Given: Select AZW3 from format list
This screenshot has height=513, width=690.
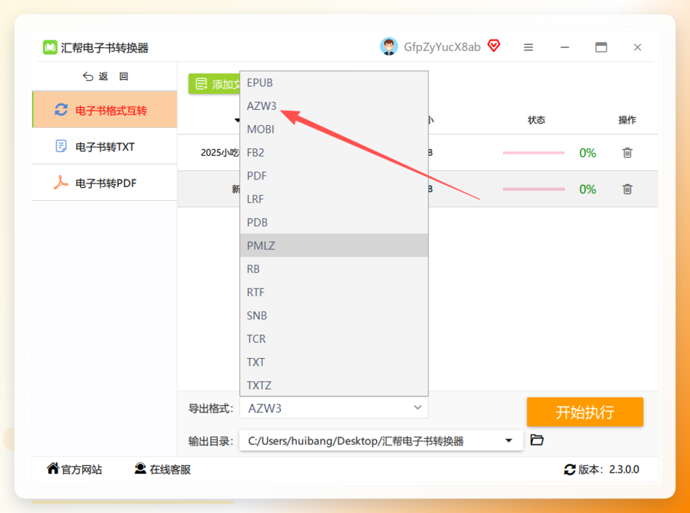Looking at the screenshot, I should click(x=334, y=106).
